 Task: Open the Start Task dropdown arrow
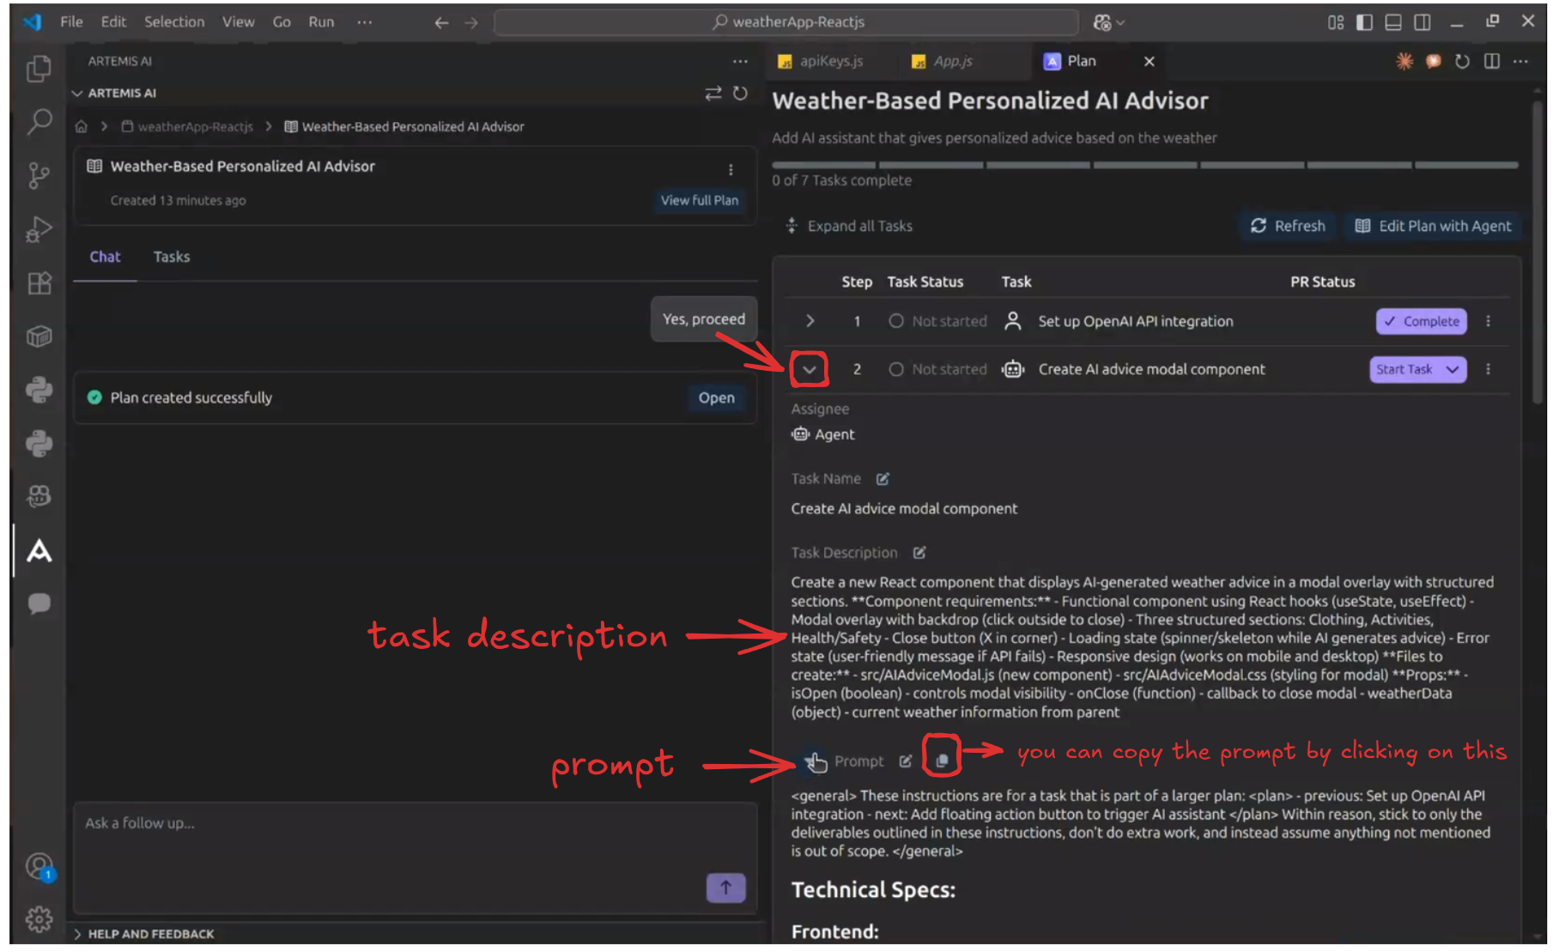[1453, 370]
